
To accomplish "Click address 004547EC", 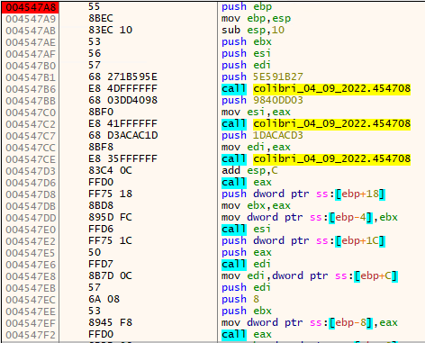I will point(31,300).
